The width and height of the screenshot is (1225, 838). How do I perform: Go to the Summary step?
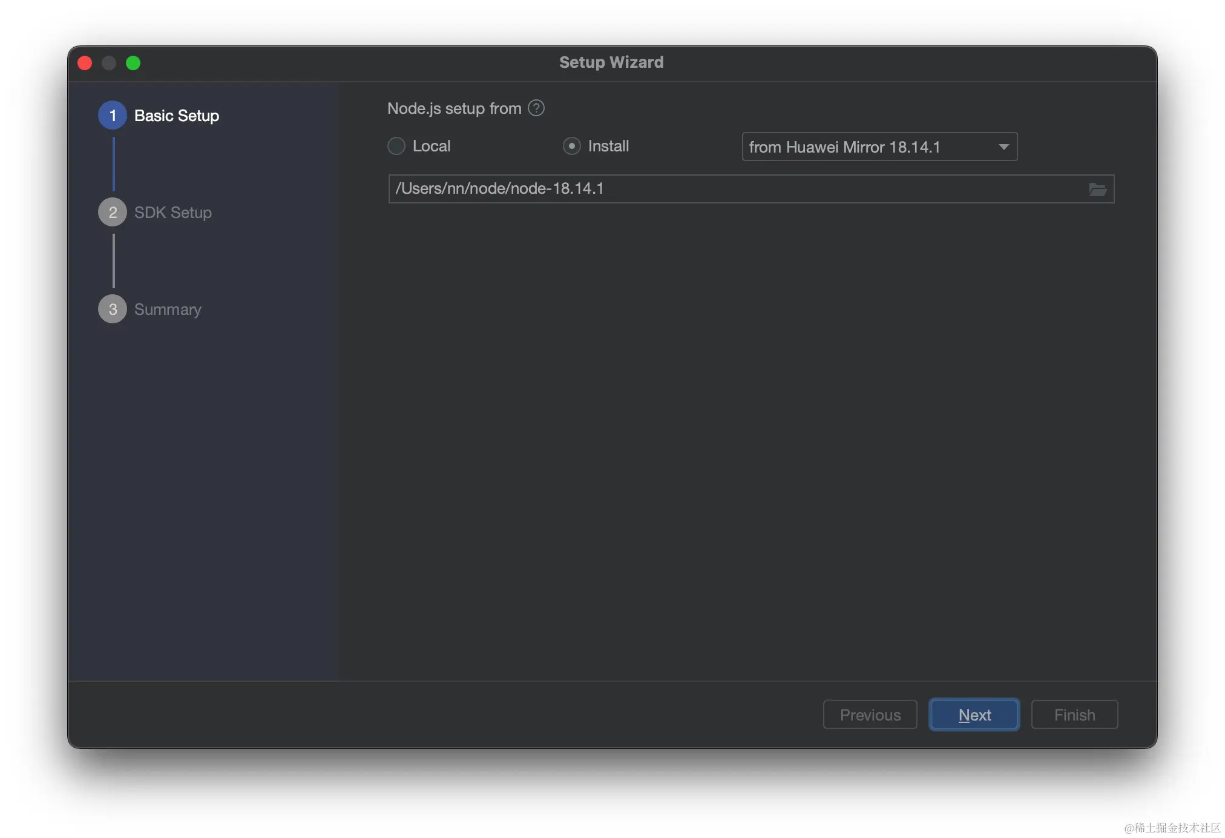pos(167,309)
